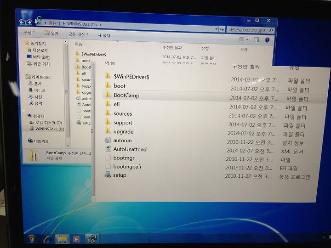Open 바탕 화면 in sidebar
This screenshot has height=248, width=331.
[39, 57]
